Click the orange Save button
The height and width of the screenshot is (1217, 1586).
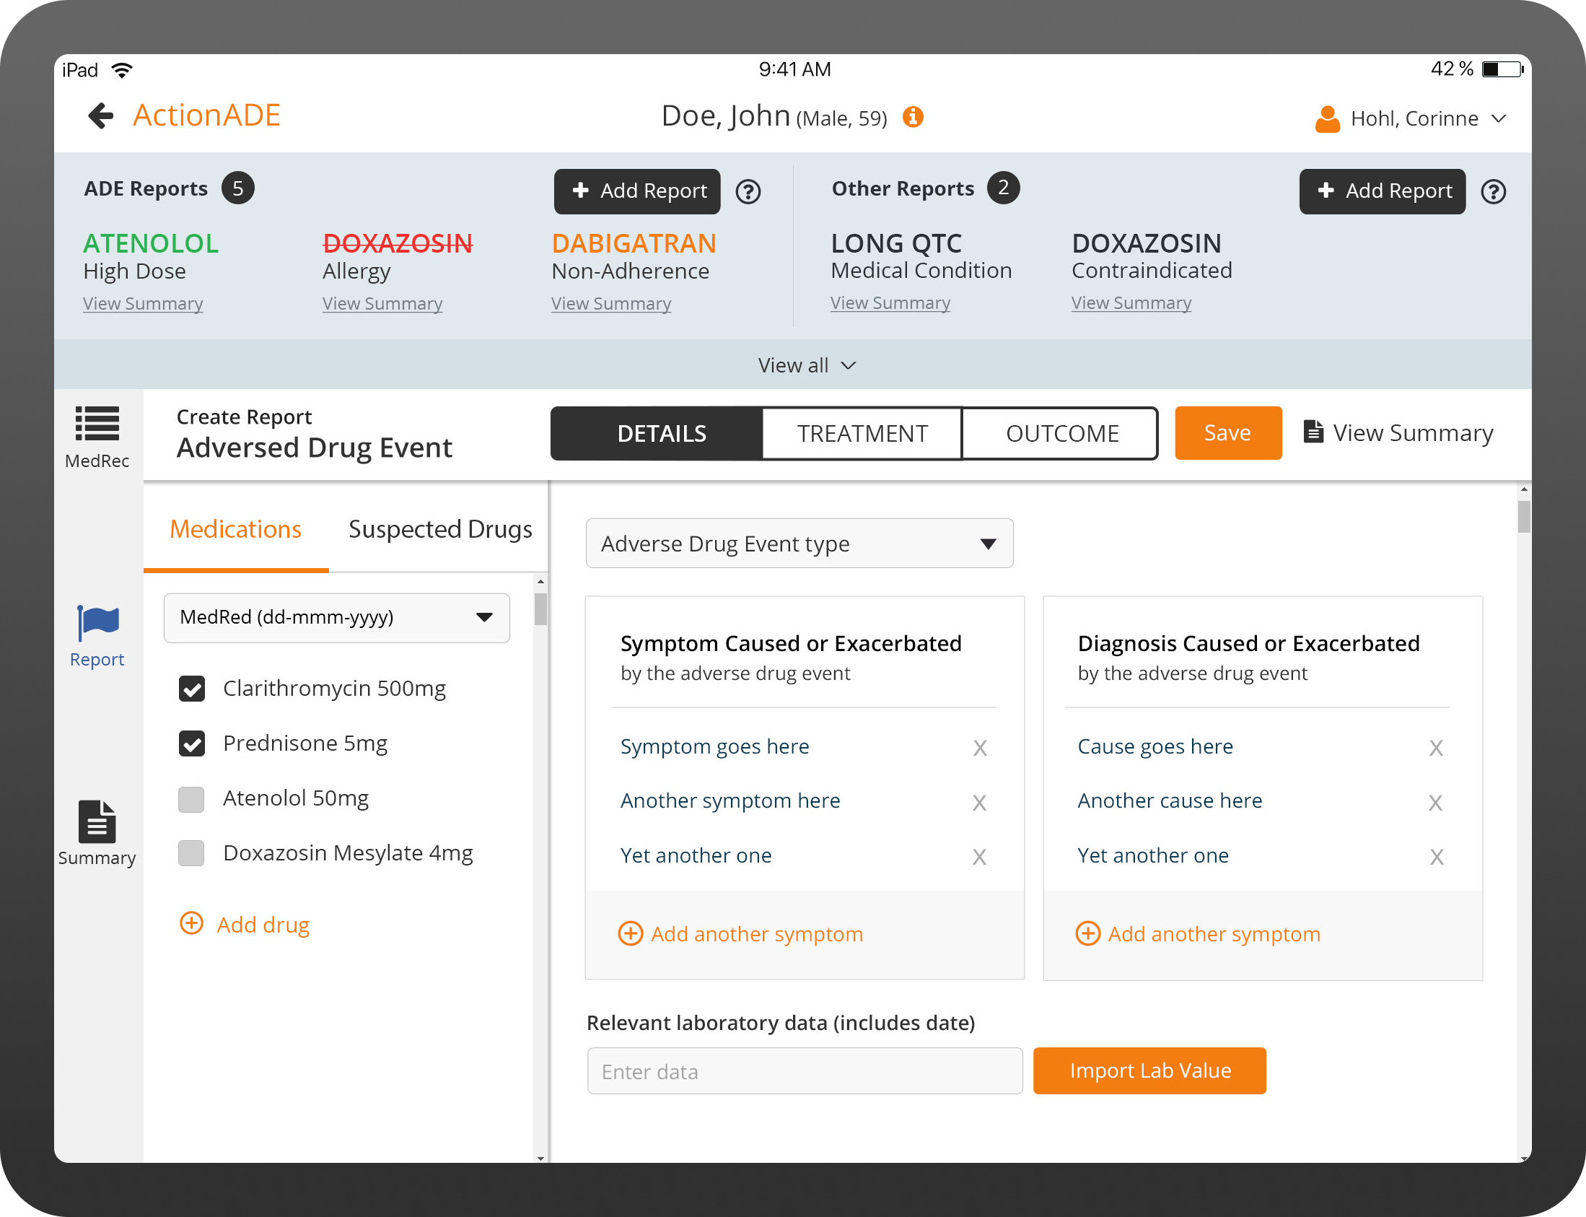coord(1228,433)
